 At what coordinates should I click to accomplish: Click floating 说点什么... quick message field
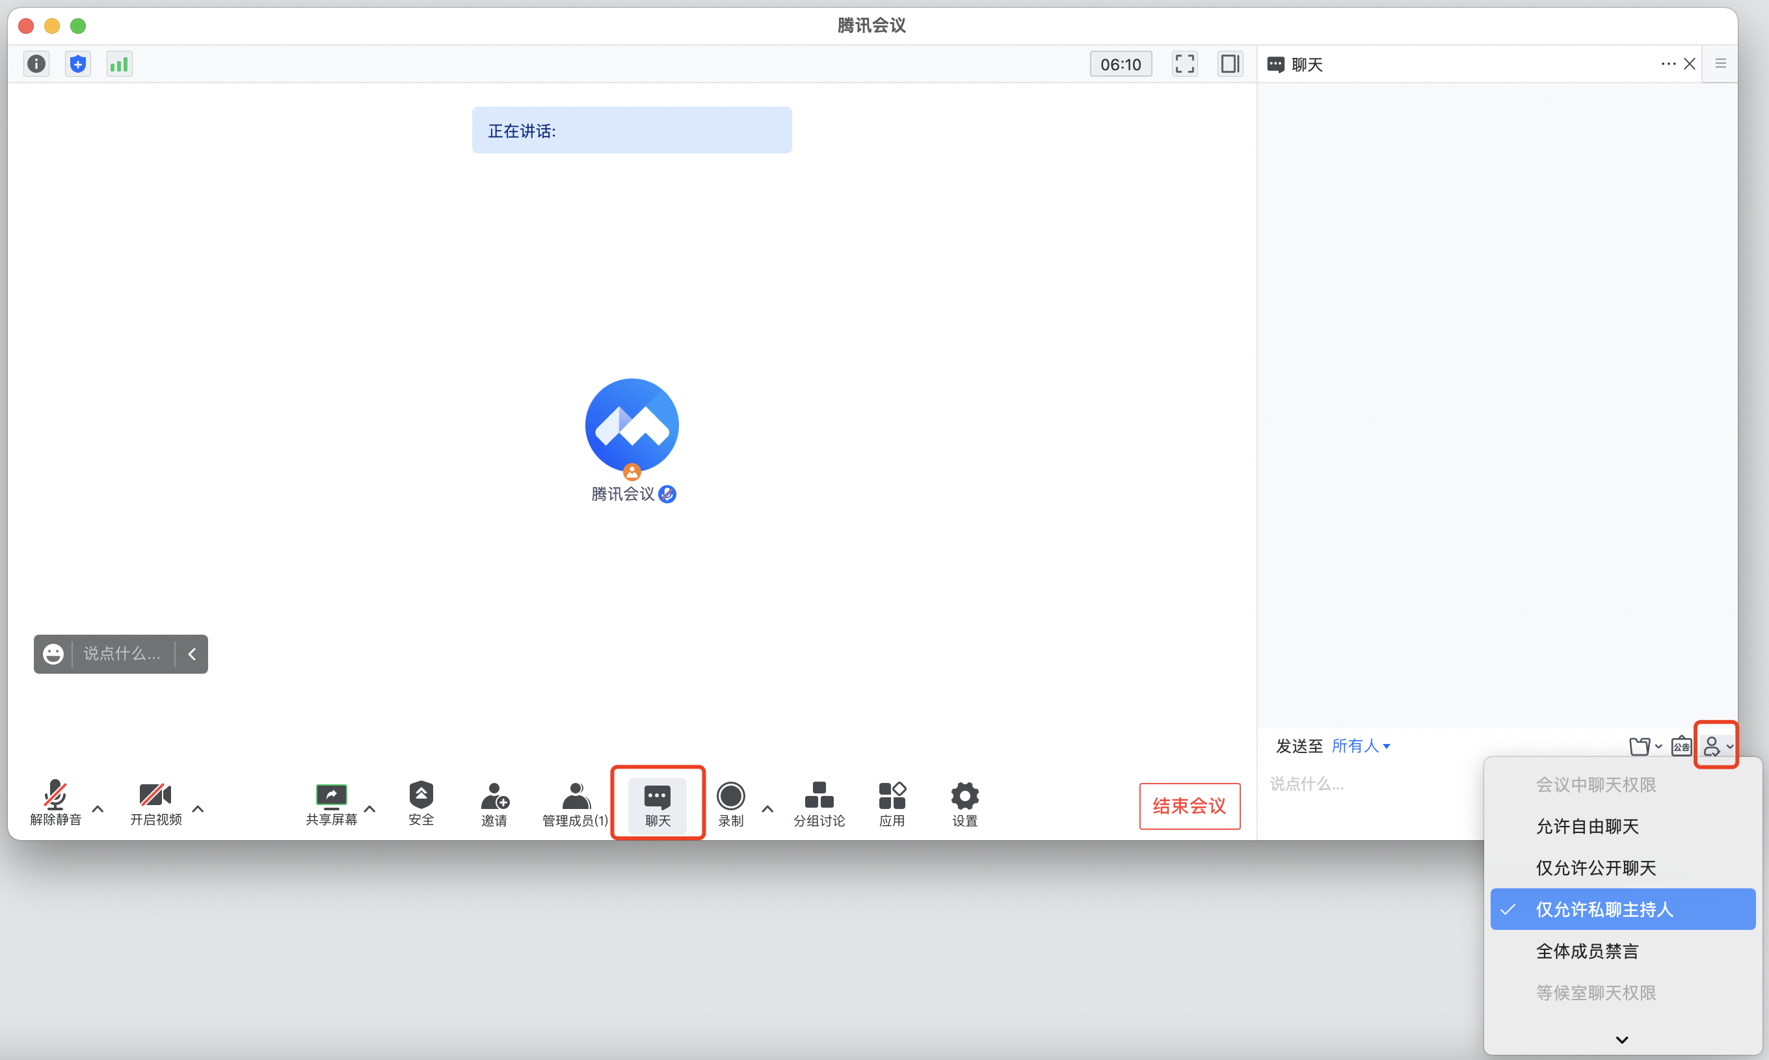coord(123,654)
